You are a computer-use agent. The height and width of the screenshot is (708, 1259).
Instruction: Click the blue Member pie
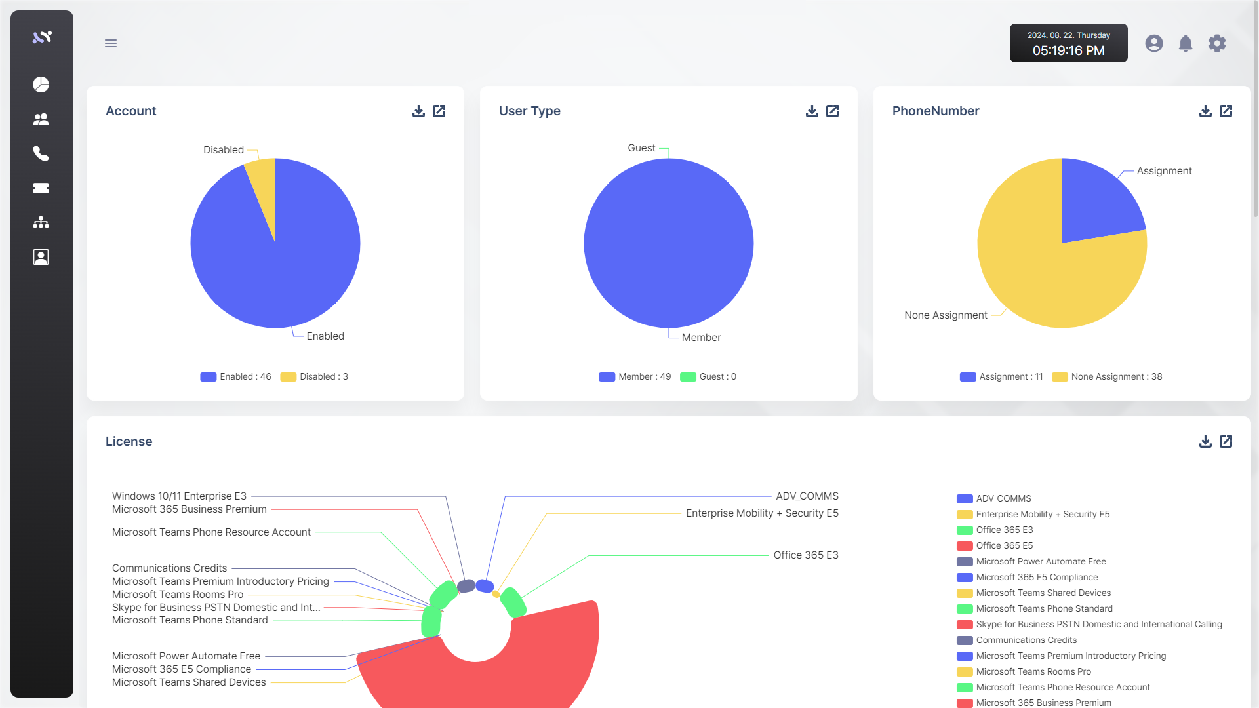click(669, 243)
